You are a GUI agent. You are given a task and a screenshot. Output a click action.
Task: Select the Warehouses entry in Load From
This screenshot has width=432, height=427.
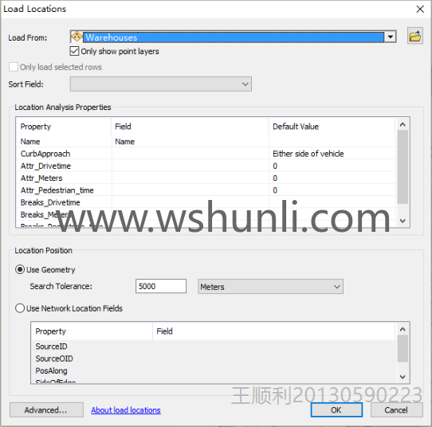point(233,37)
